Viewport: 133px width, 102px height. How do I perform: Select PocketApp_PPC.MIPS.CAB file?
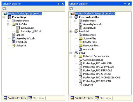[x=97, y=70]
